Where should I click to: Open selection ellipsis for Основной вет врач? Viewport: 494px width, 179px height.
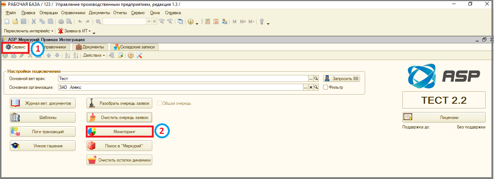coord(311,79)
